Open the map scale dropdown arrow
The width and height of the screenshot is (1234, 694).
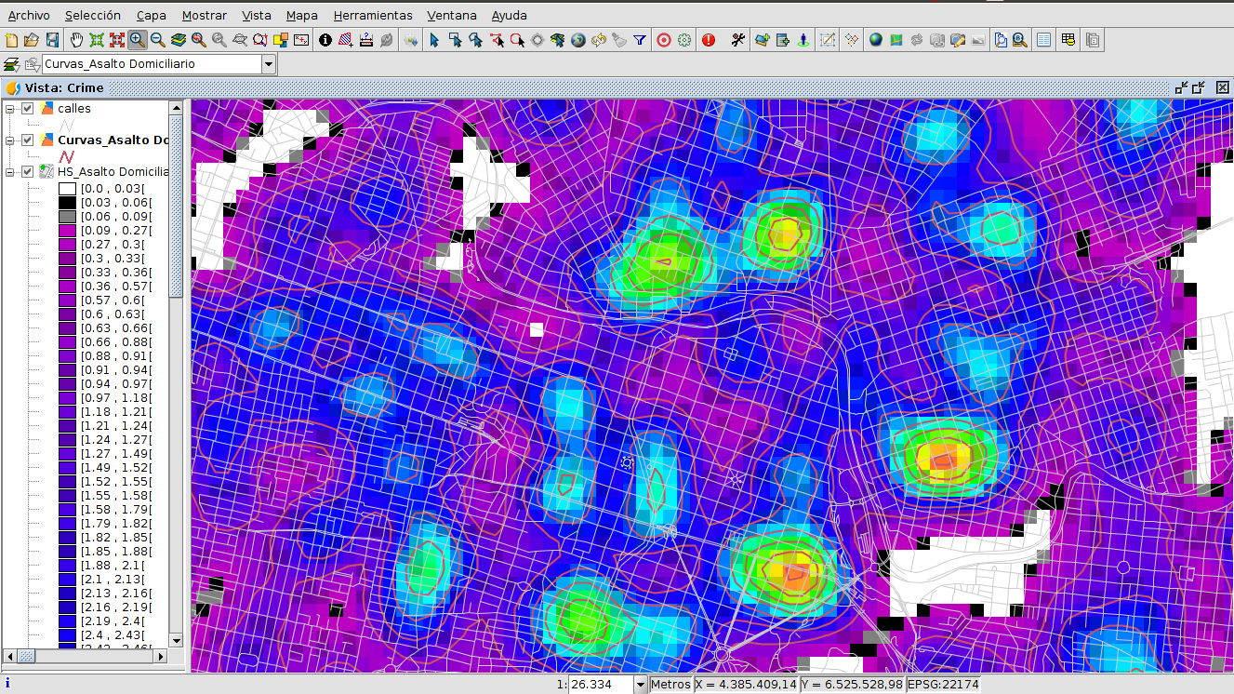(x=640, y=685)
